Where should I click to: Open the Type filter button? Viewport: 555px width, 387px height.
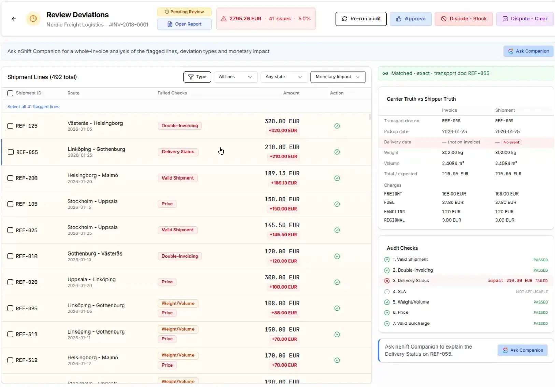click(x=197, y=77)
